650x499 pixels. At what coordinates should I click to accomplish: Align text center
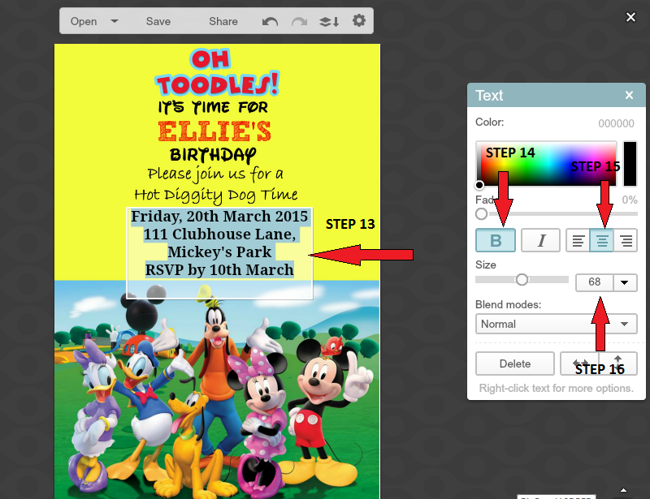[x=601, y=240]
